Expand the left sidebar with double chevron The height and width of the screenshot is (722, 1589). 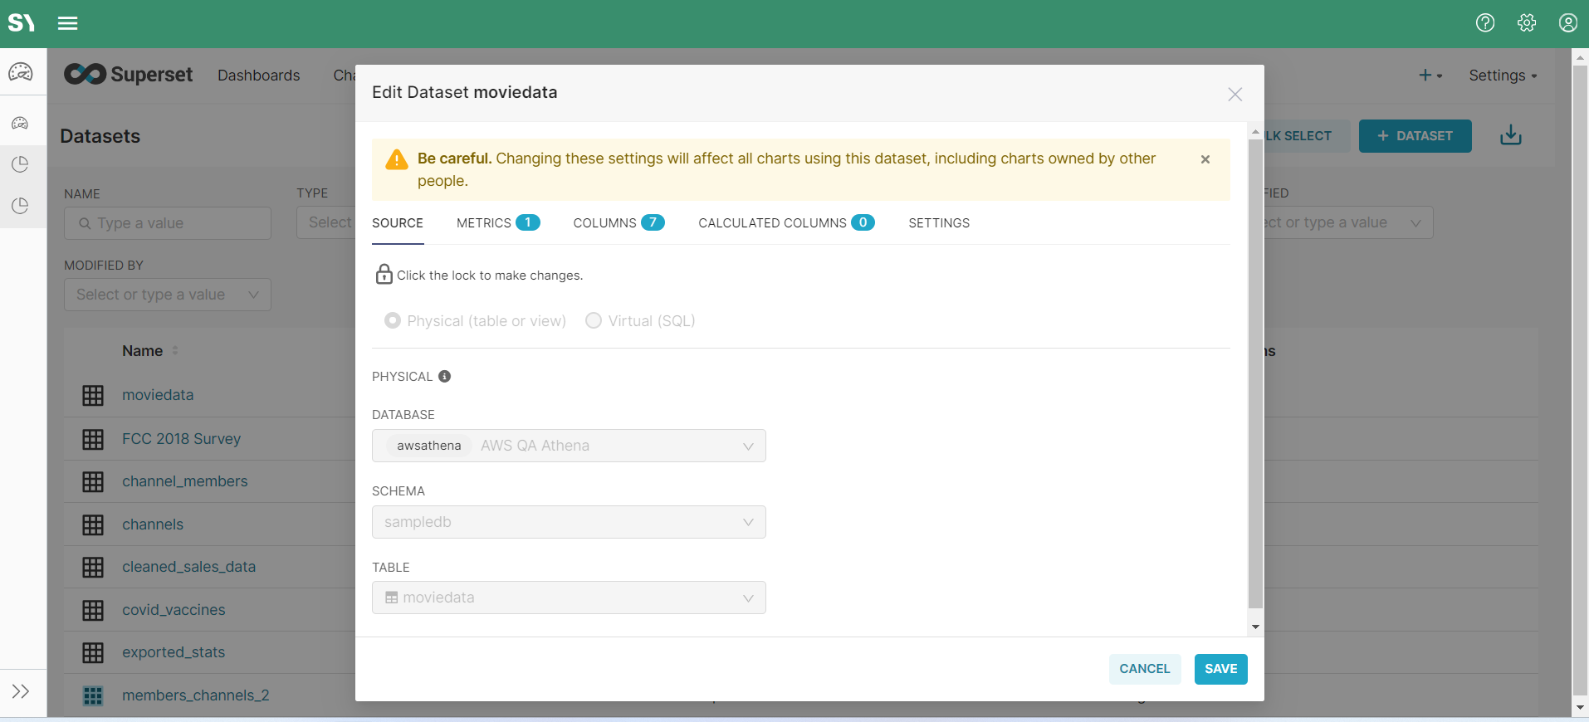point(21,691)
